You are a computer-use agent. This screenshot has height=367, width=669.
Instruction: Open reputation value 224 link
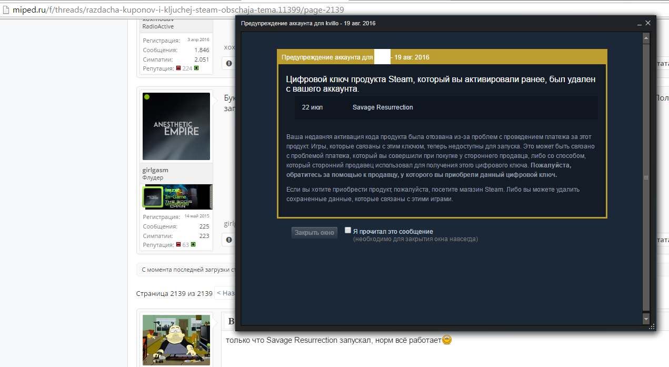[187, 68]
